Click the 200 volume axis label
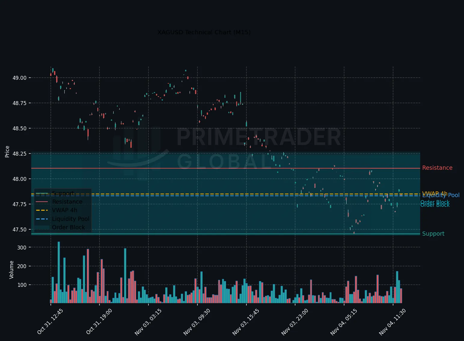 22,266
